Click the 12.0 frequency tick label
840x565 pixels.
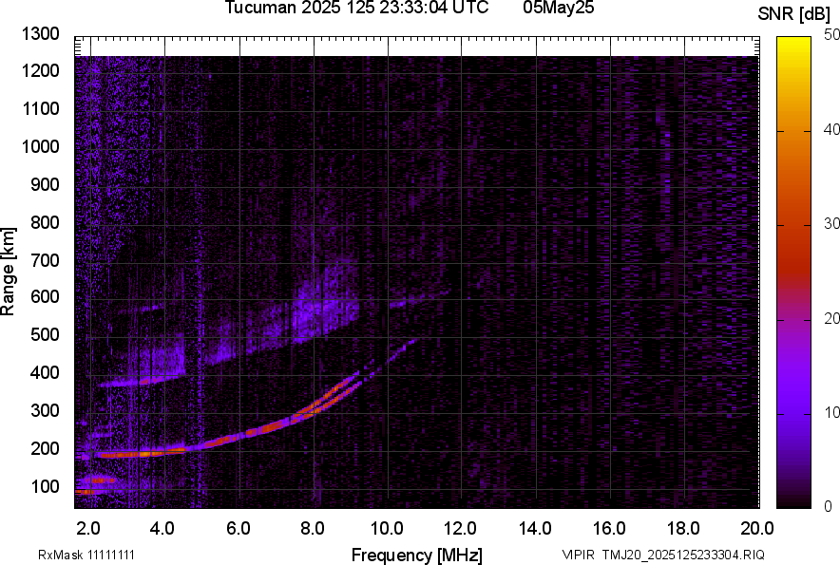[460, 529]
